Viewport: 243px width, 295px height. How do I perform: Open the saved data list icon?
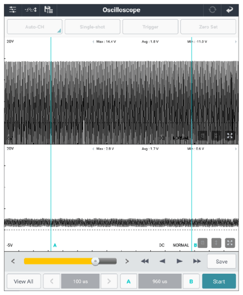[49, 10]
